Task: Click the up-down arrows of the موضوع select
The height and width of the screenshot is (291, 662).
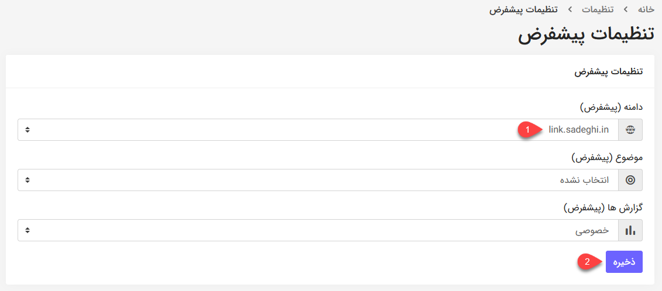Action: click(x=28, y=180)
